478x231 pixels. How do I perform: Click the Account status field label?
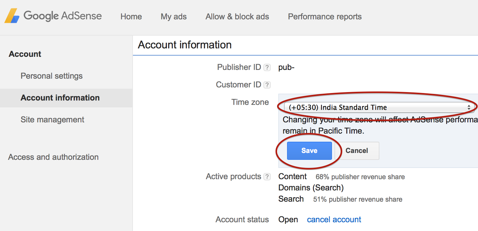242,219
